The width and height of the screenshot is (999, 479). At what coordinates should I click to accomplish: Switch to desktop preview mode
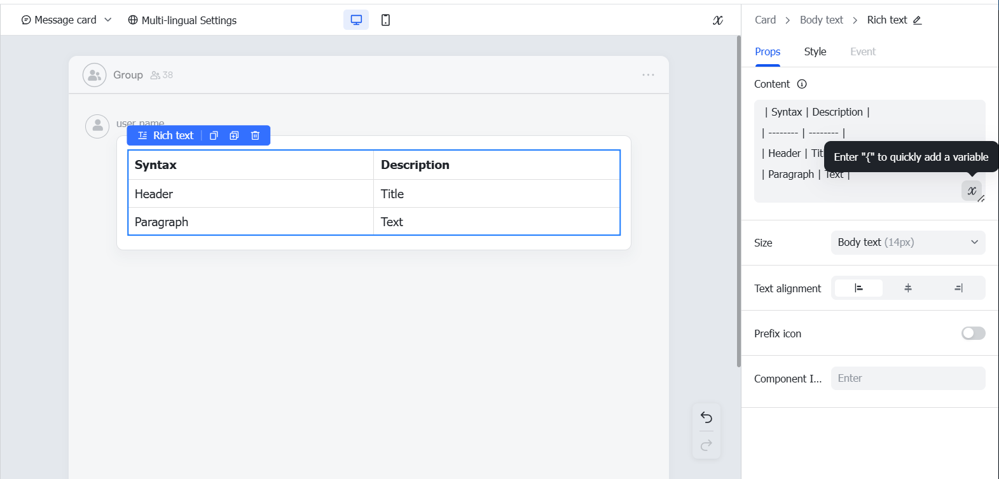pyautogui.click(x=356, y=20)
